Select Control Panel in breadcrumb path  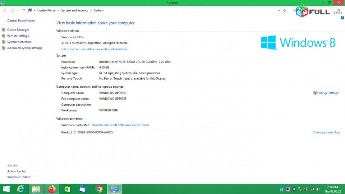pyautogui.click(x=46, y=10)
